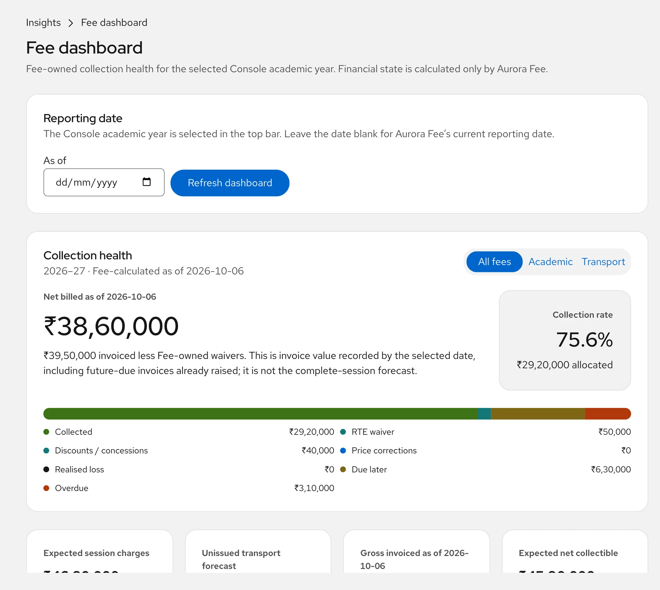
Task: Click the ₹29,20,000 allocated text
Action: coord(565,365)
